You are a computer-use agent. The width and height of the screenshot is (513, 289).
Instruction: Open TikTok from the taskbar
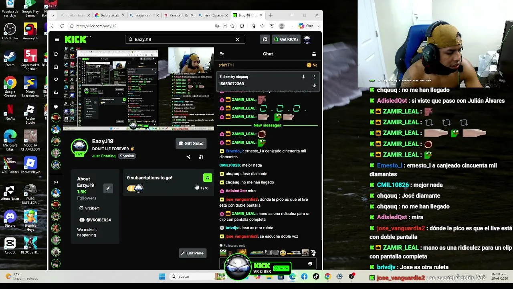point(316,277)
